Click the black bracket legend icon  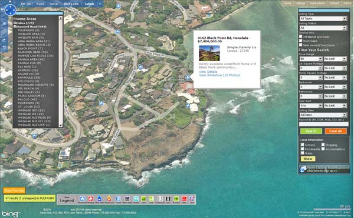168,199
